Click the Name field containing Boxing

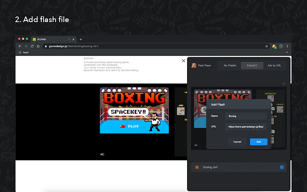pos(246,116)
